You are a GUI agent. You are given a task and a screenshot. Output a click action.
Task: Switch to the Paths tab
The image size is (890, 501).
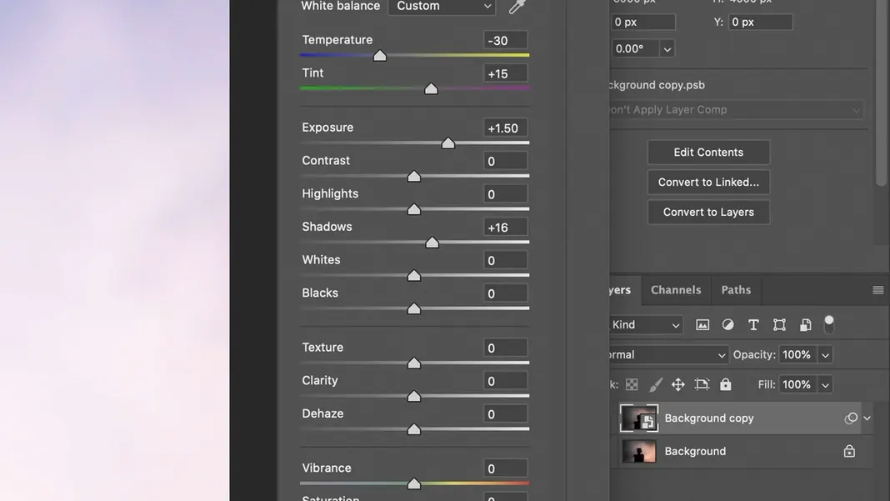click(736, 290)
